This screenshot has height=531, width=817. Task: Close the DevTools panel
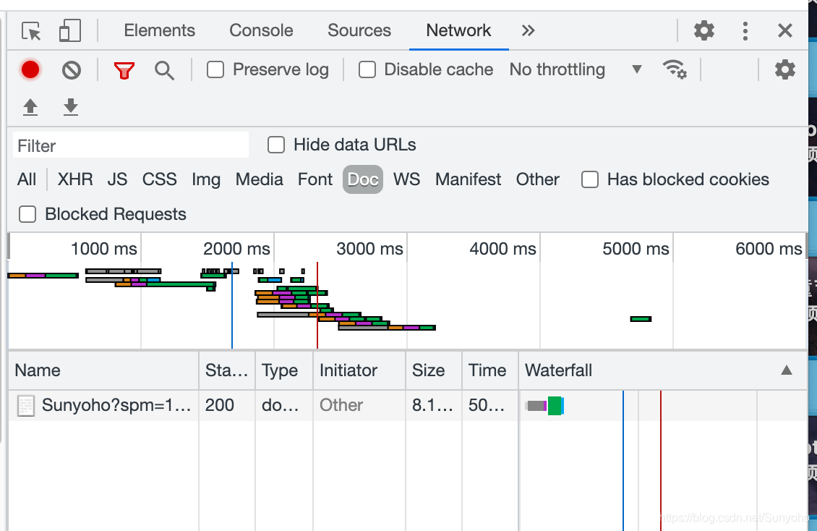tap(784, 30)
